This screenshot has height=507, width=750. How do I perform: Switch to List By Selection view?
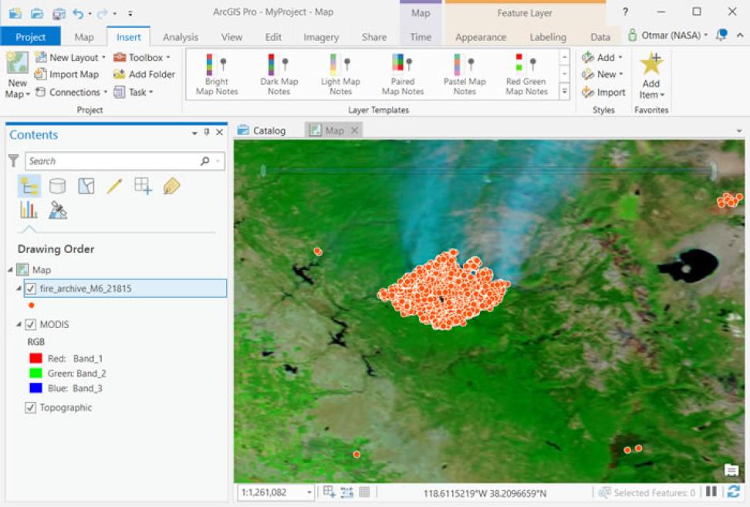pyautogui.click(x=86, y=186)
